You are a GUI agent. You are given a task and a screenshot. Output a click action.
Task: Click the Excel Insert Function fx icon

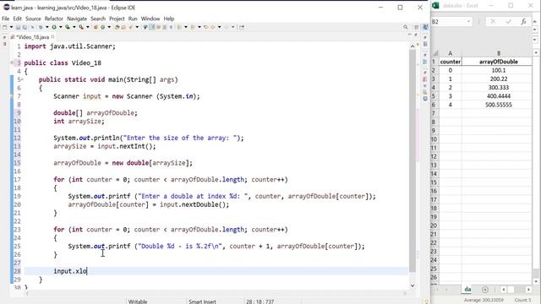pyautogui.click(x=523, y=21)
